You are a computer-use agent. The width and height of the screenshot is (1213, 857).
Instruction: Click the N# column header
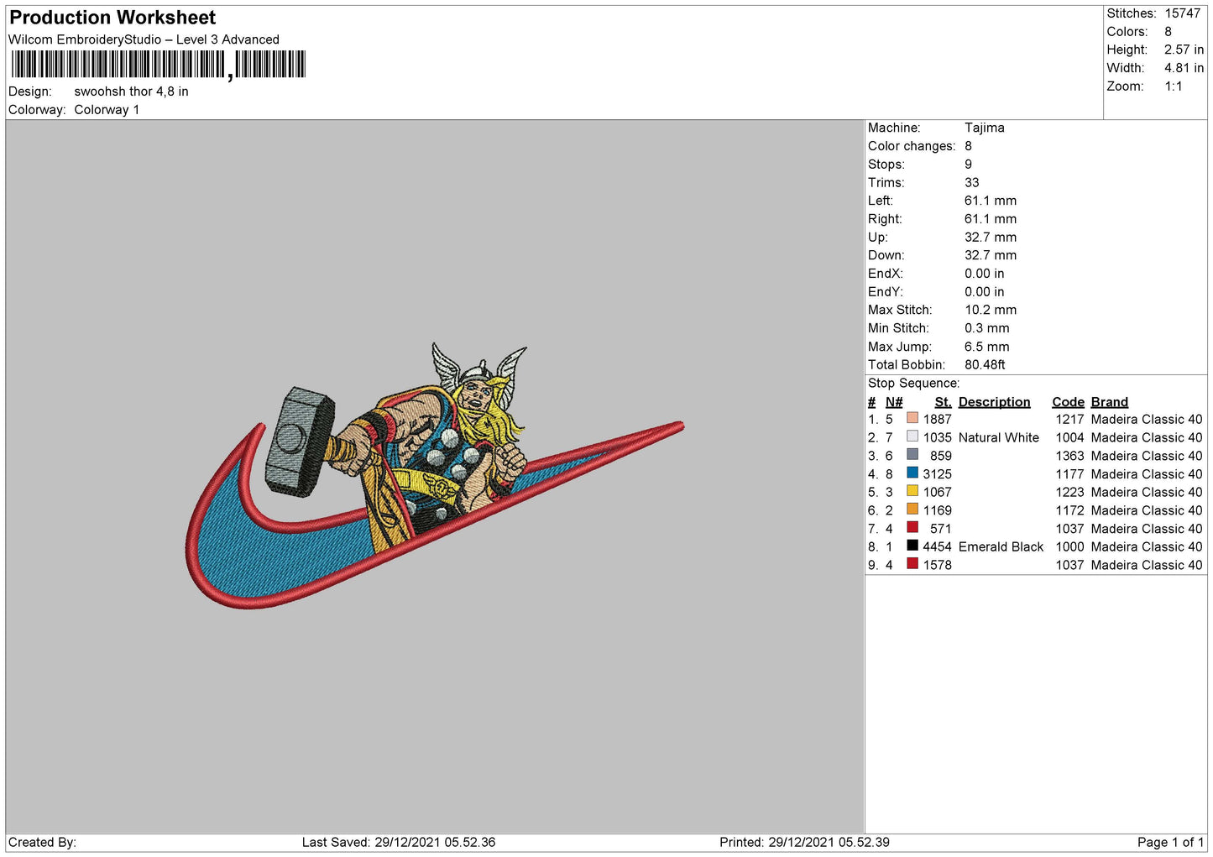(x=894, y=402)
